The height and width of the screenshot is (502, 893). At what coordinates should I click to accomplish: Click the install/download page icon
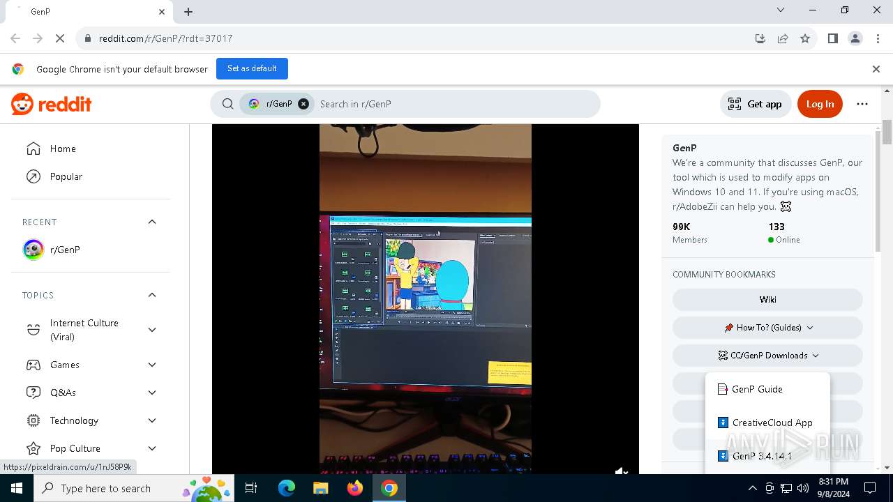760,38
